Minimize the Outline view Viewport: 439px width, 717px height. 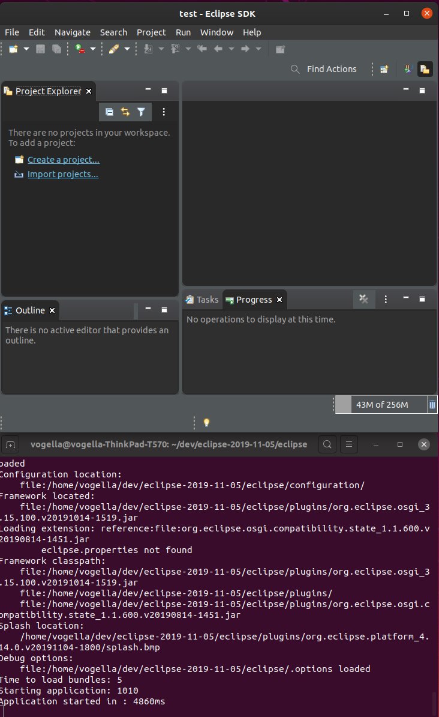[148, 309]
